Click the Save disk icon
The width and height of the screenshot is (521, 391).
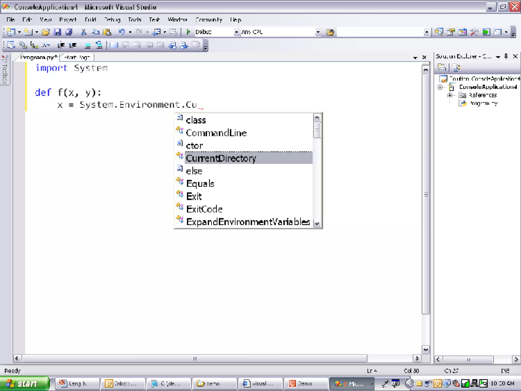[x=58, y=32]
